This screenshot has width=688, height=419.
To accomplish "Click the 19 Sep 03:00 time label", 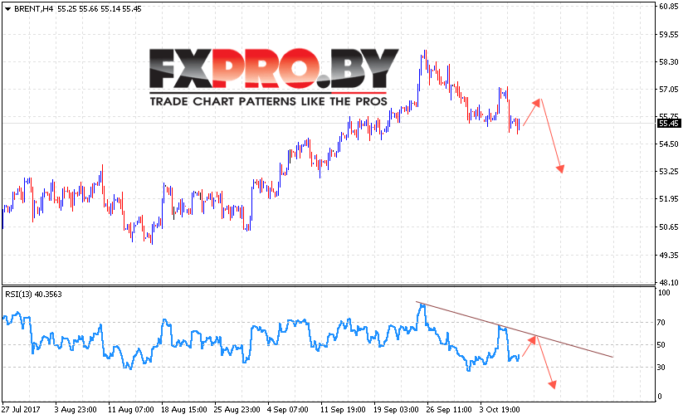I will tap(396, 410).
